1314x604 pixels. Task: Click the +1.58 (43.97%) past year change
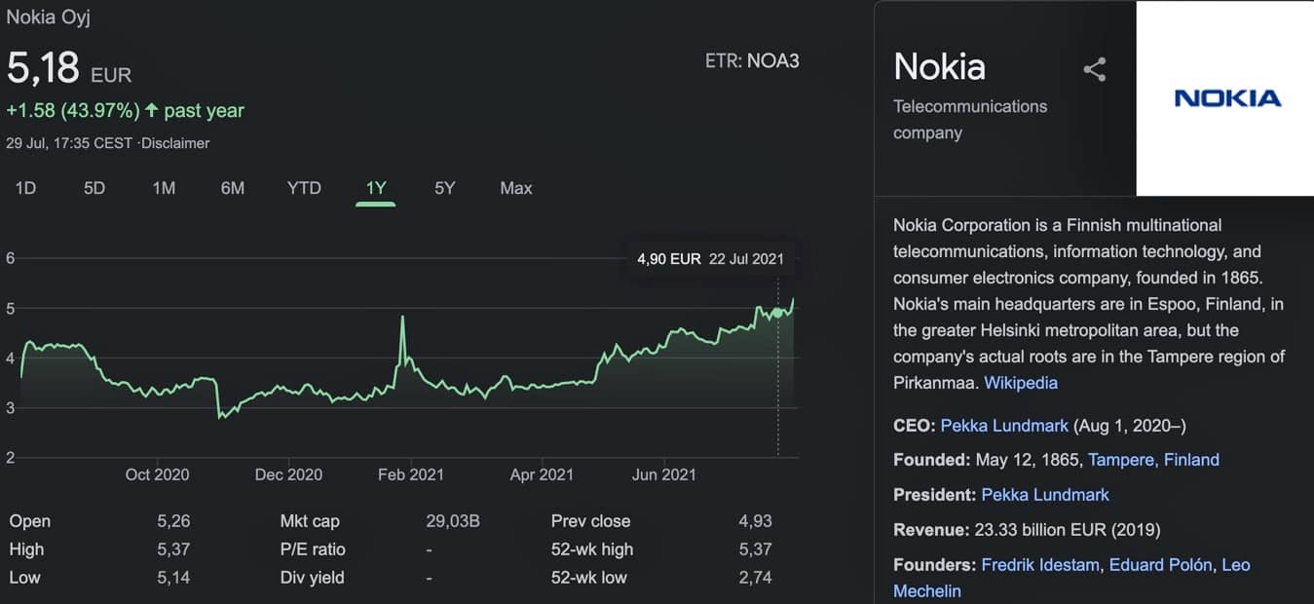[x=125, y=111]
